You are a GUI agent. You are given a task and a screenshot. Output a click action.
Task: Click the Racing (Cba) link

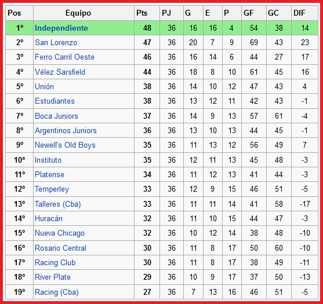point(57,292)
